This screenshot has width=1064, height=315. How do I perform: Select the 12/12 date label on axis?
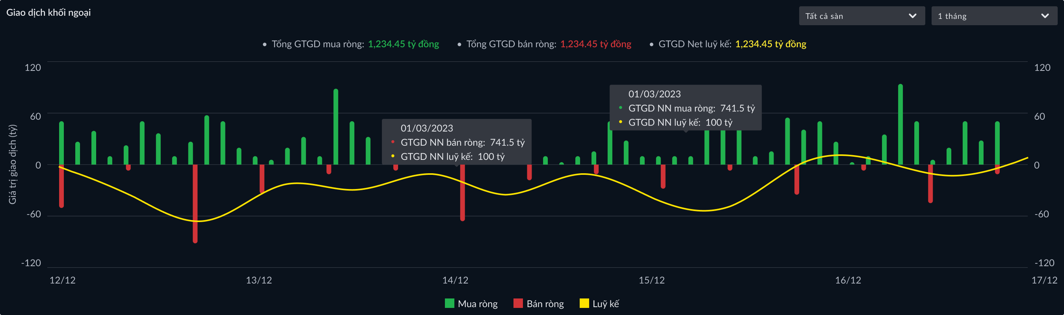click(62, 280)
